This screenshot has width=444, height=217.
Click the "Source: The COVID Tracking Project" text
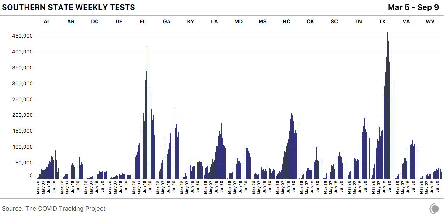pyautogui.click(x=54, y=209)
